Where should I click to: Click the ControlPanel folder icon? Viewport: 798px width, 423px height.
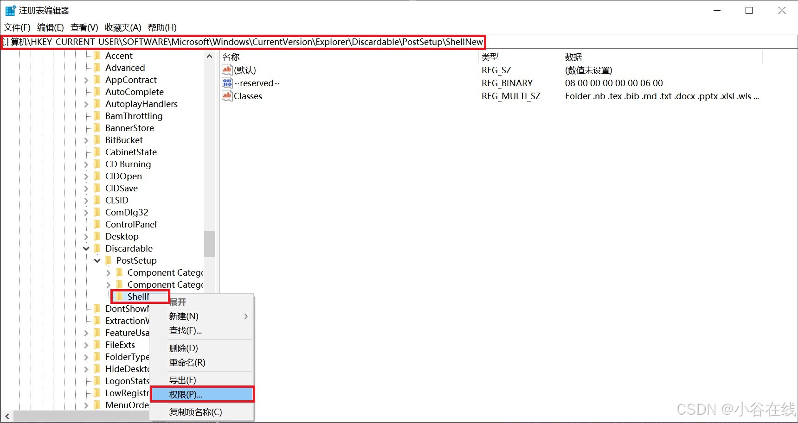click(97, 224)
